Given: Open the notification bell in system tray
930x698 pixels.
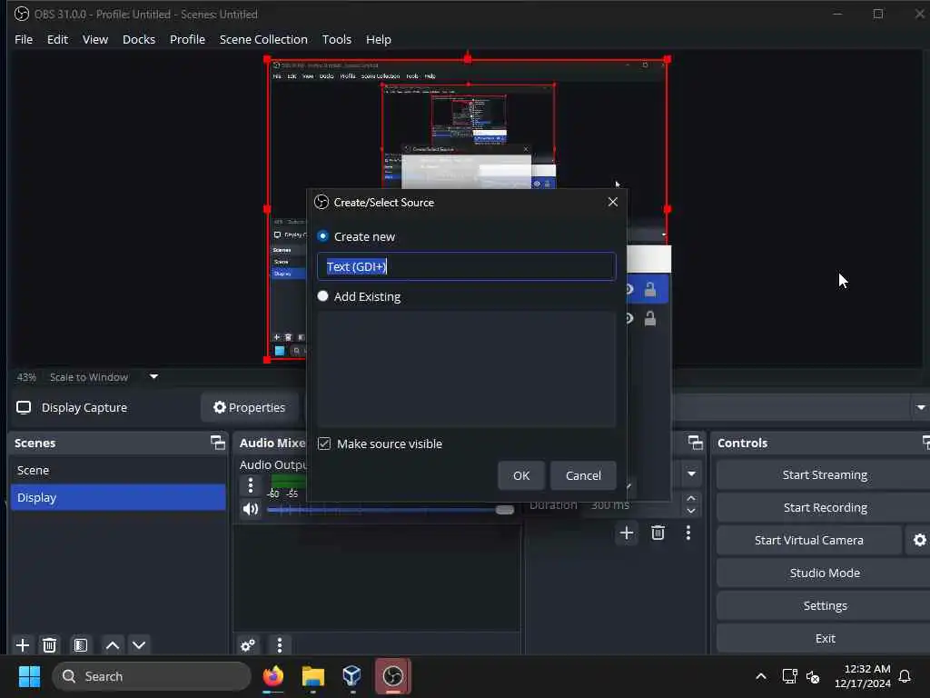Looking at the screenshot, I should (x=905, y=676).
